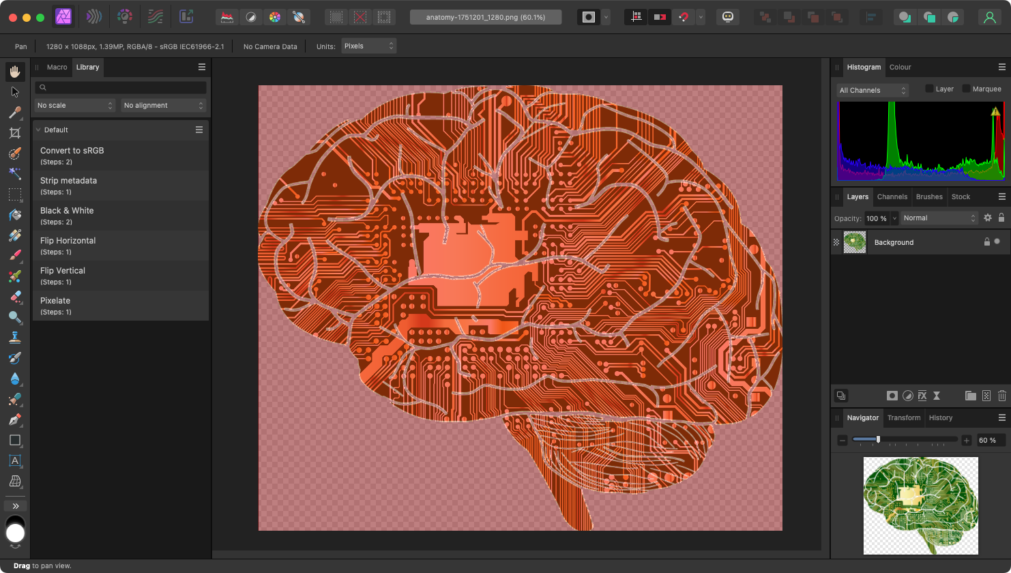1011x573 pixels.
Task: Apply Auto White Balance
Action: coord(299,17)
